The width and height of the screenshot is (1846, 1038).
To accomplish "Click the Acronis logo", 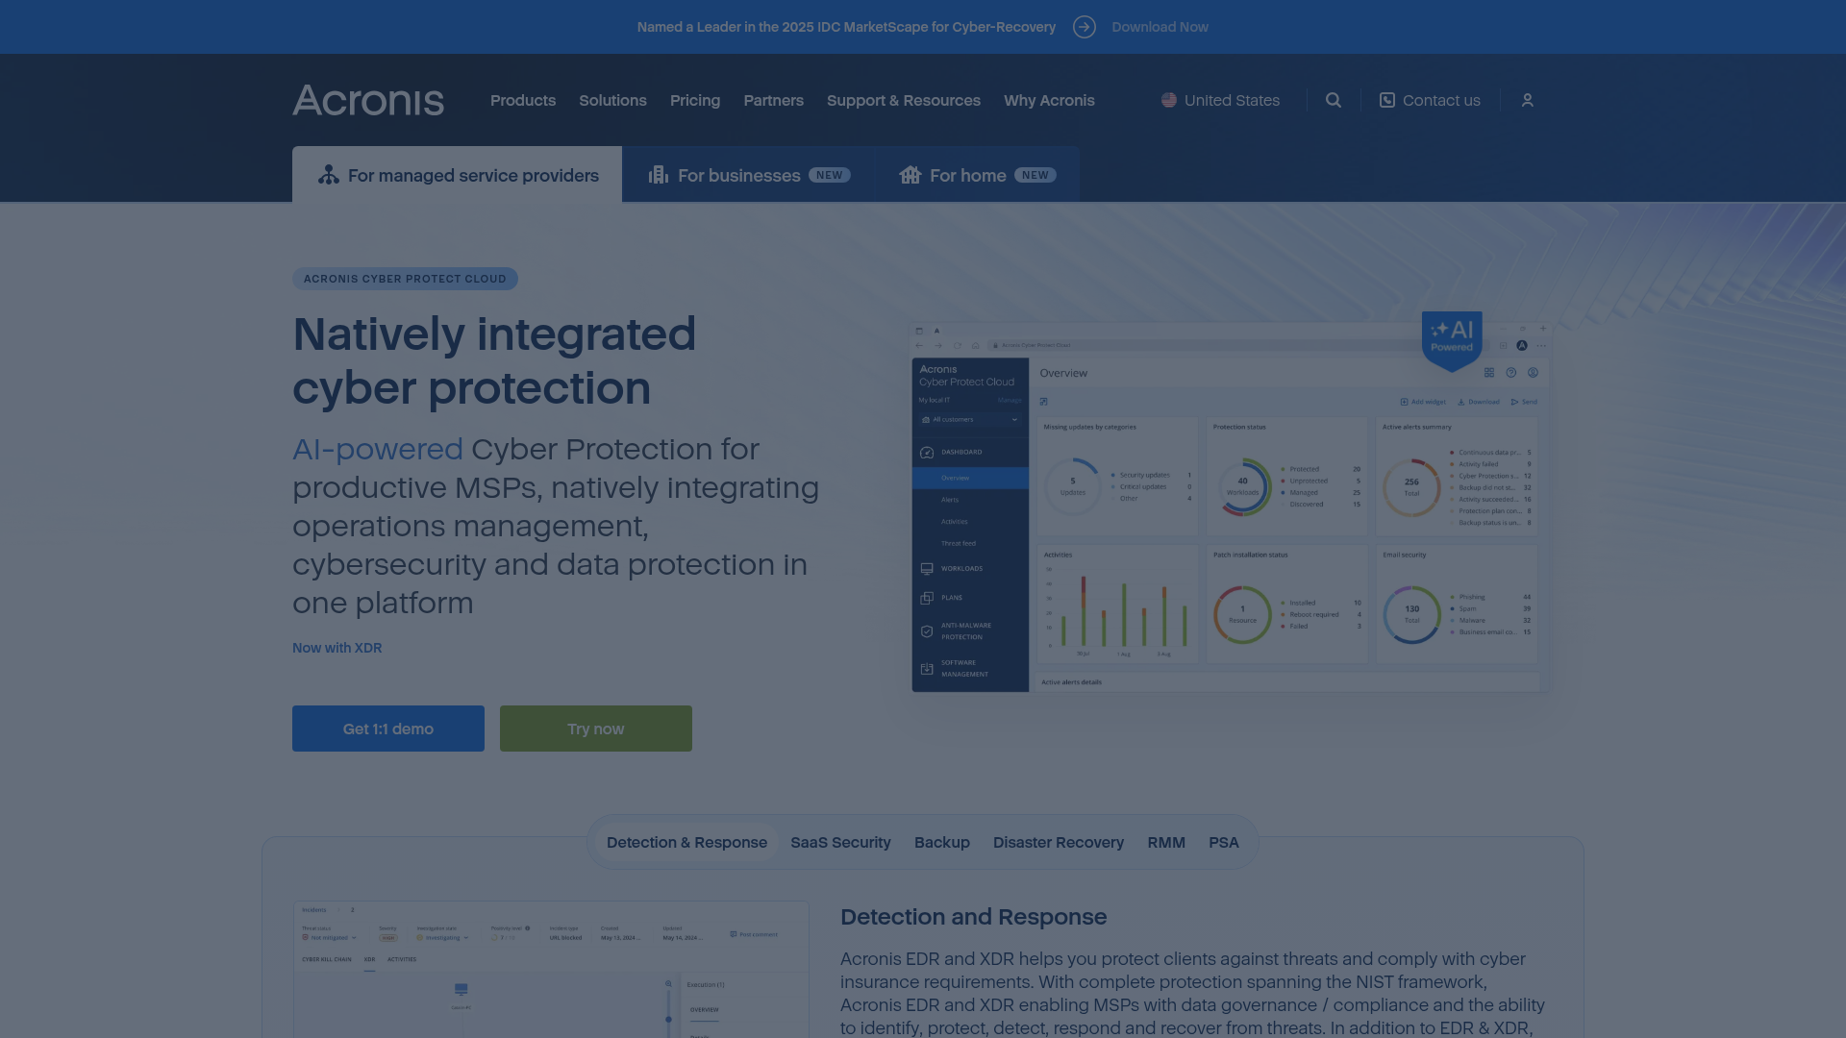I will [x=368, y=100].
